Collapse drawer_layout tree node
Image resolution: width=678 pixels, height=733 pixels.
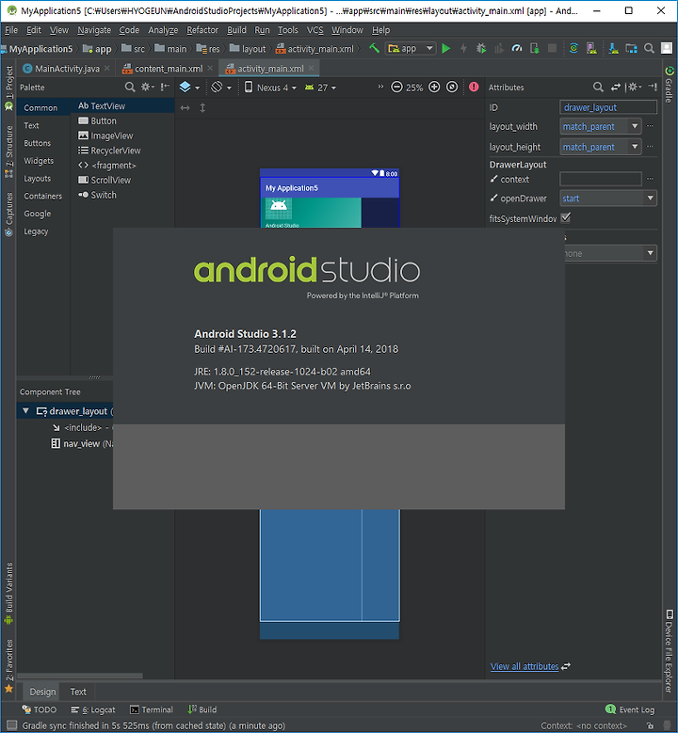click(x=25, y=411)
